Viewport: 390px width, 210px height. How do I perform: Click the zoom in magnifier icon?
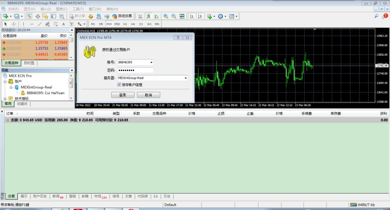[x=166, y=16]
